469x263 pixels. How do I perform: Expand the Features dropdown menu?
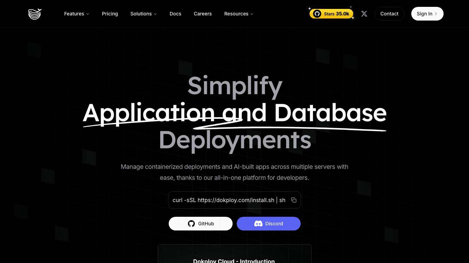(77, 14)
